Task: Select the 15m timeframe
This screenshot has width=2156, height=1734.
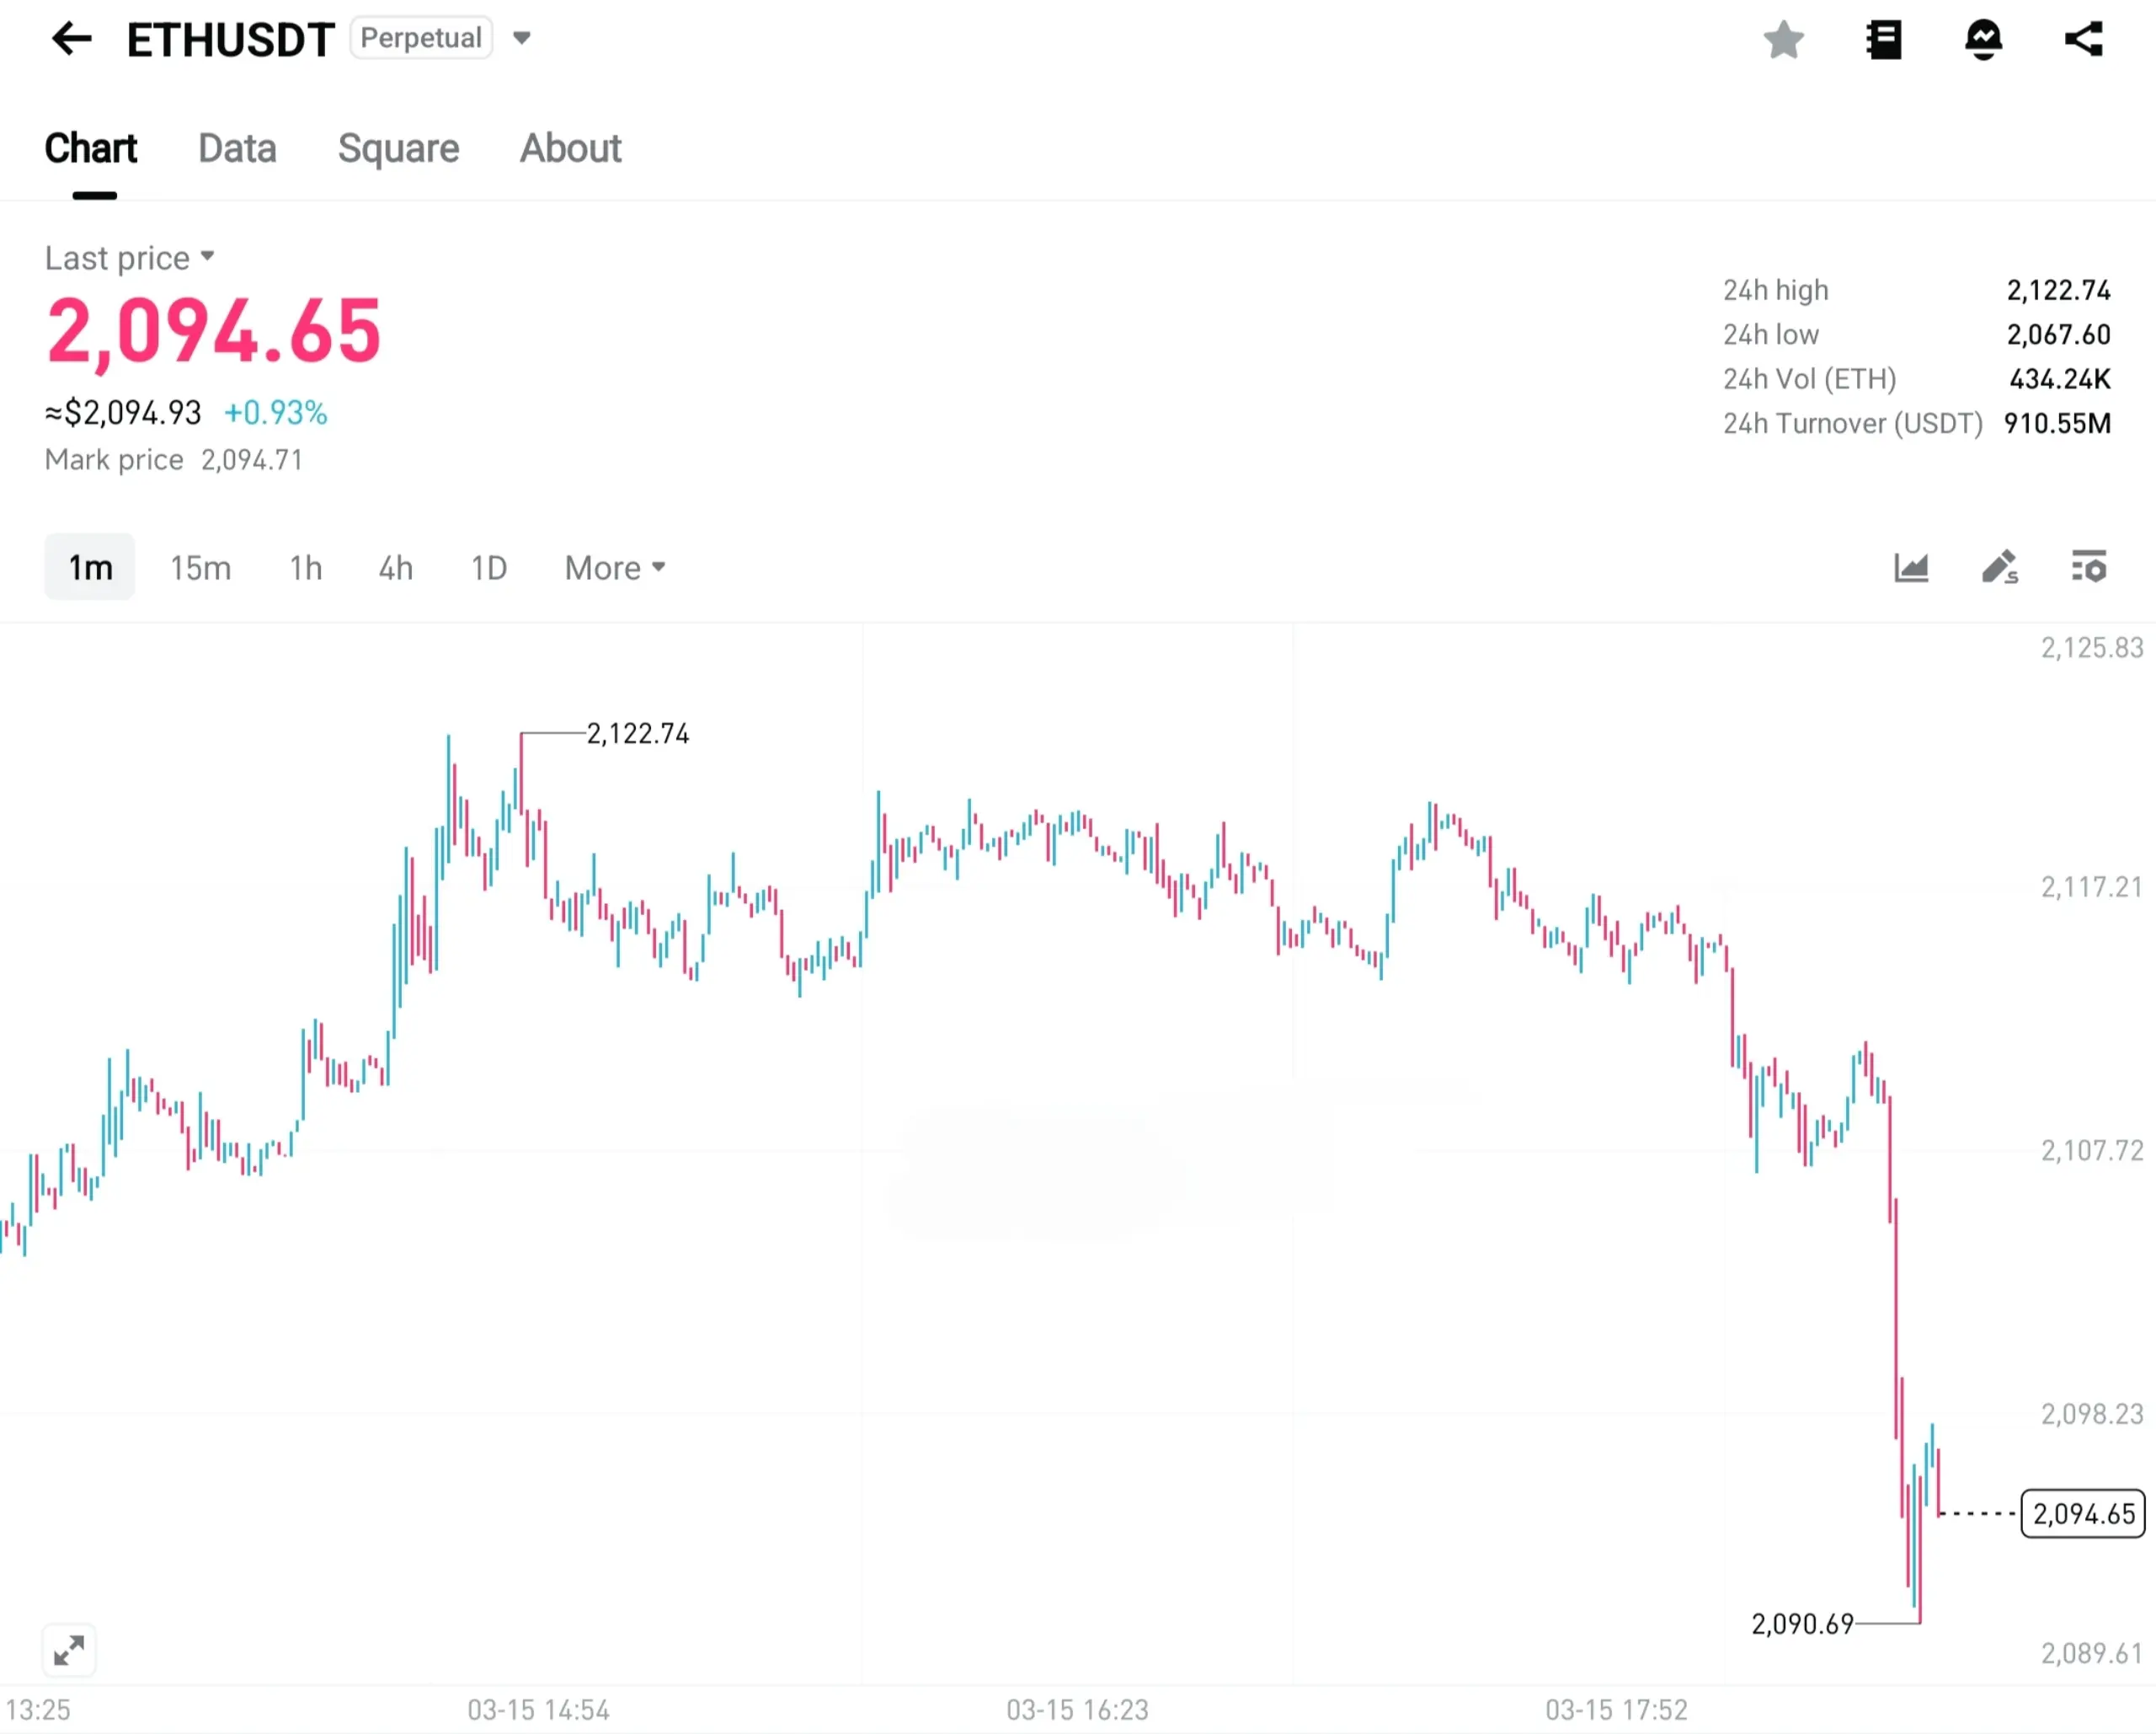Action: [200, 569]
